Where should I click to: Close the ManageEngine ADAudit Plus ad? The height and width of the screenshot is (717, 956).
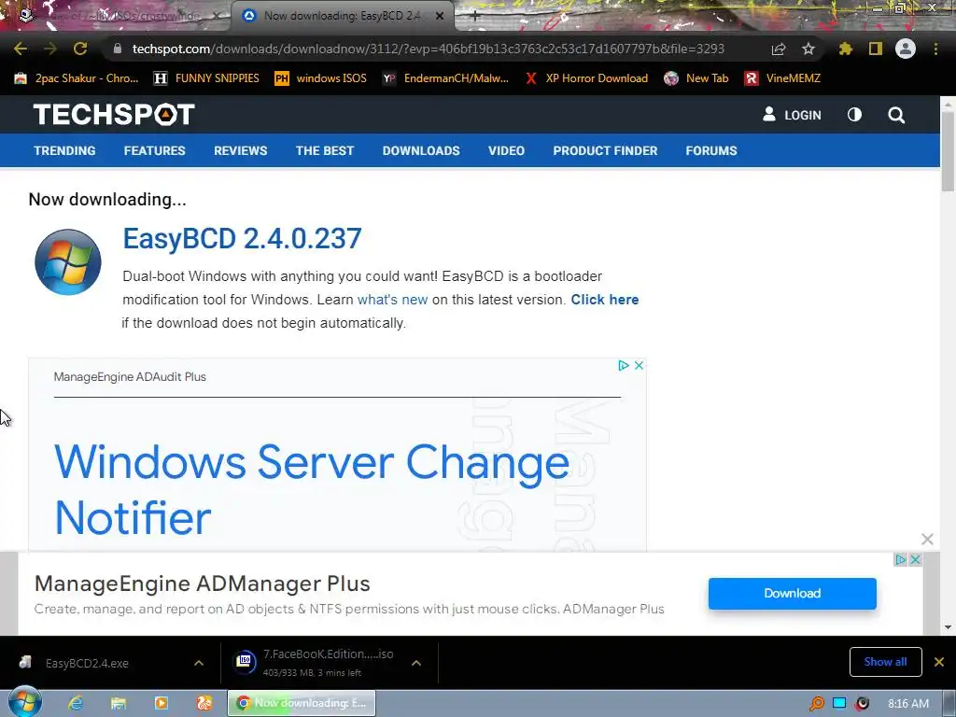(x=639, y=365)
